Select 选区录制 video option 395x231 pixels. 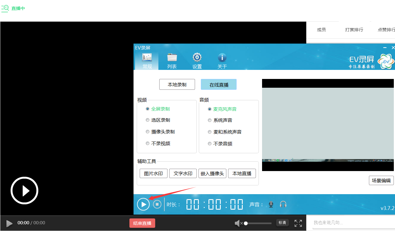[158, 120]
